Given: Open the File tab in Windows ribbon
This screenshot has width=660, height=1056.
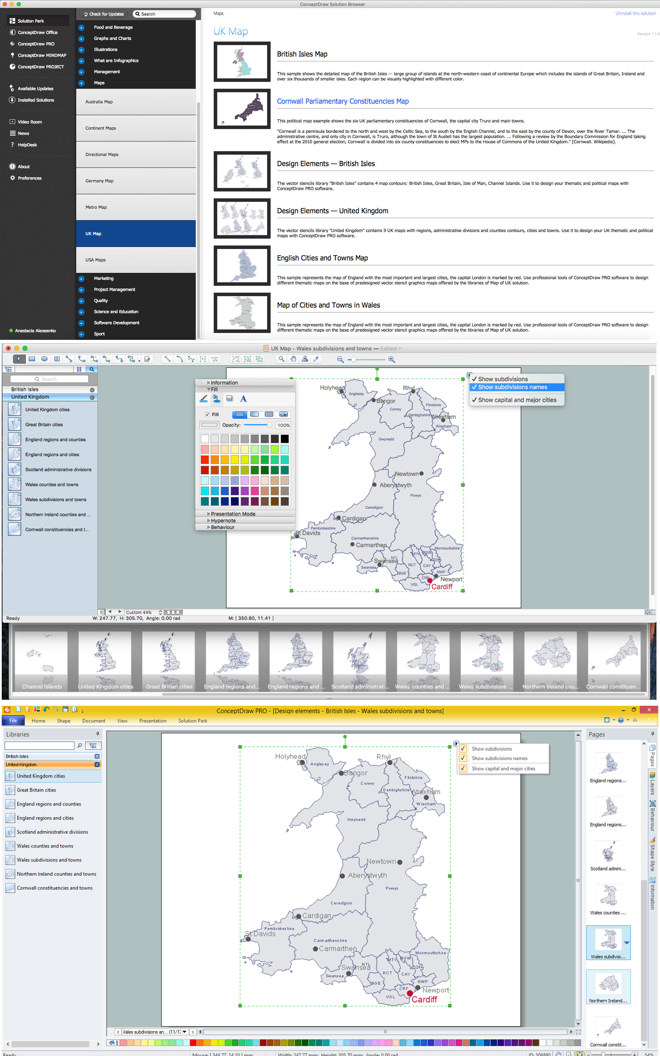Looking at the screenshot, I should tap(13, 720).
